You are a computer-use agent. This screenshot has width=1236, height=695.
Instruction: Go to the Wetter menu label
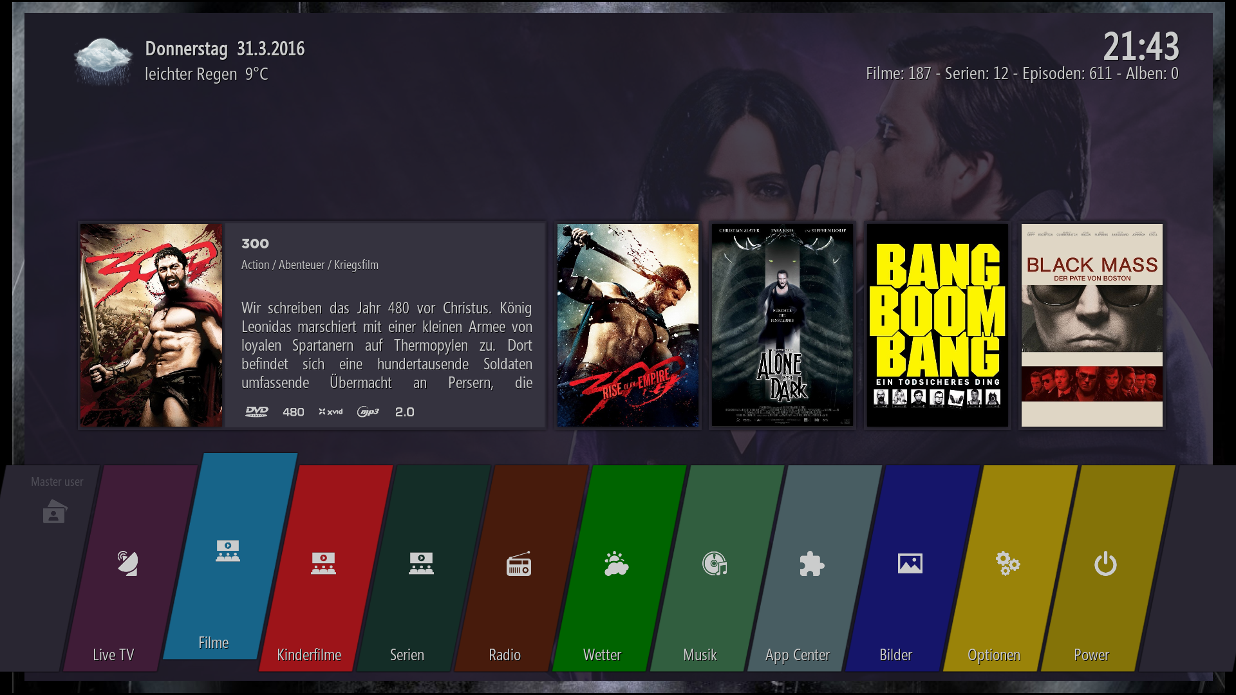tap(602, 655)
